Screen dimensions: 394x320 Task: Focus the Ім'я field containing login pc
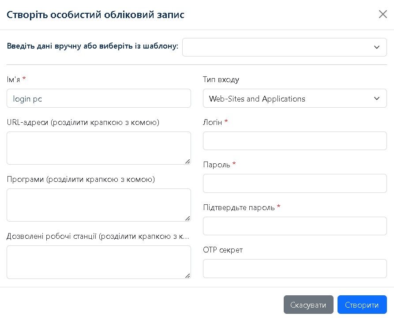(x=98, y=98)
